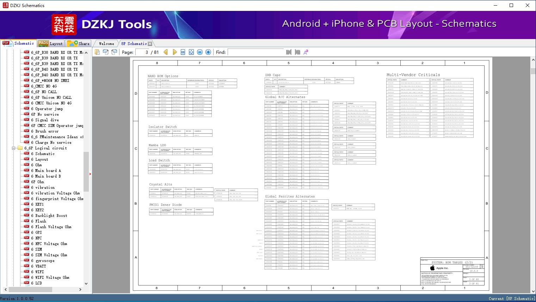Click the fit width icon
Viewport: 536px width, 302px height.
(183, 52)
